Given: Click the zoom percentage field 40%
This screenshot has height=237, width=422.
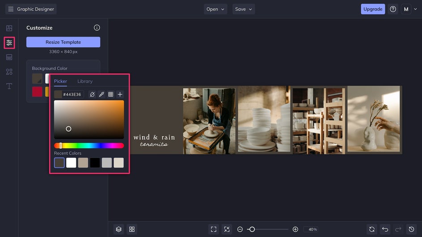Looking at the screenshot, I should coord(311,229).
